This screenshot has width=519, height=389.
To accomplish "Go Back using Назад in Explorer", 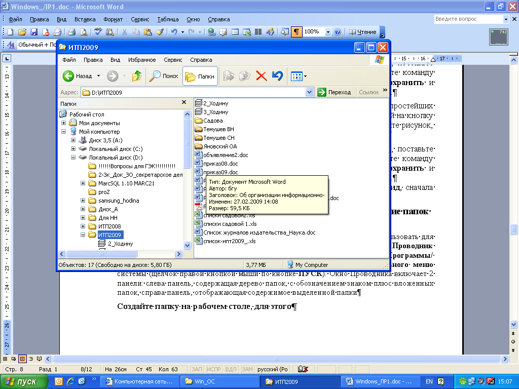I will 78,76.
